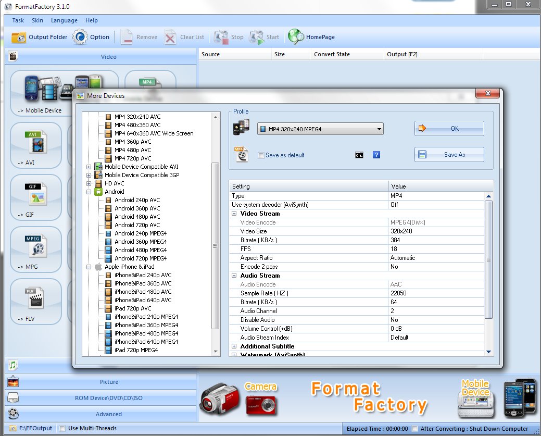Select iPhone&iPad 640p AVC in tree
The width and height of the screenshot is (541, 436).
coord(143,300)
